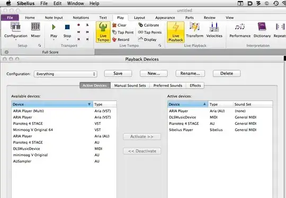Switch to the Notations tab
Viewport: 286px width, 198px height.
[81, 18]
